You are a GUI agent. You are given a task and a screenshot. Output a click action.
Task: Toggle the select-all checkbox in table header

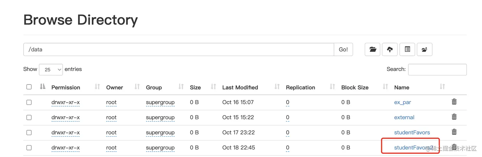click(x=29, y=87)
